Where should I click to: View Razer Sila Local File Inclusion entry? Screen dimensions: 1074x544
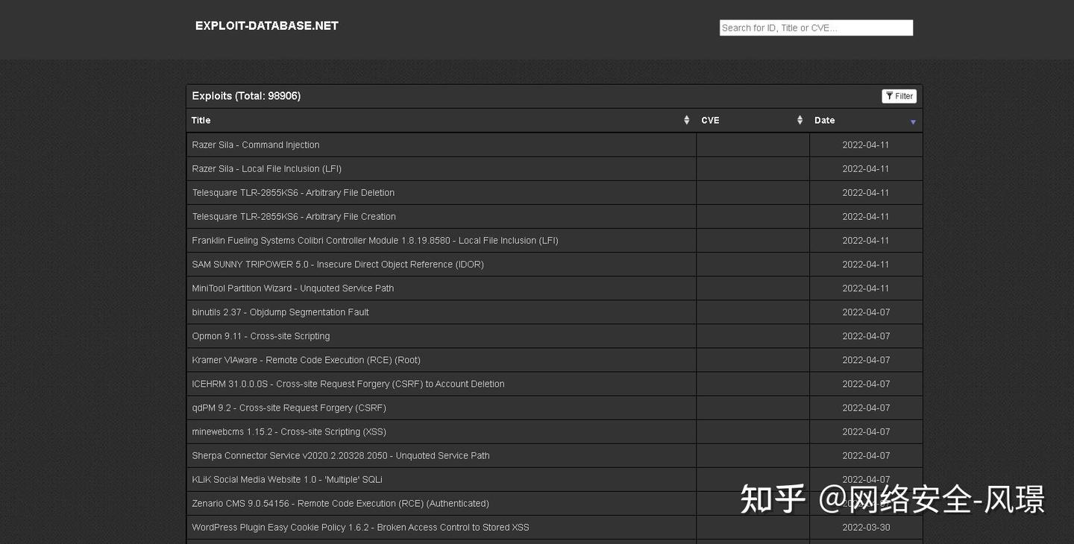[266, 168]
